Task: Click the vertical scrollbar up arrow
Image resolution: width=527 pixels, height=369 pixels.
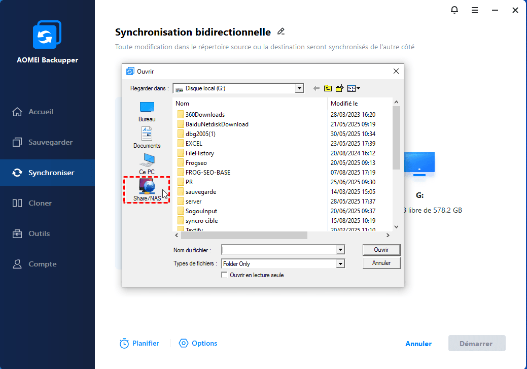Action: 396,102
